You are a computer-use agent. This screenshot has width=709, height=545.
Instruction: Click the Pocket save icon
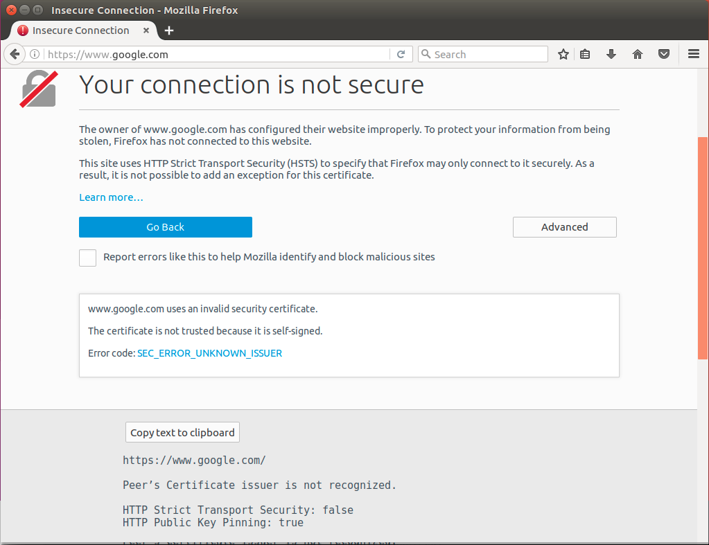click(663, 54)
